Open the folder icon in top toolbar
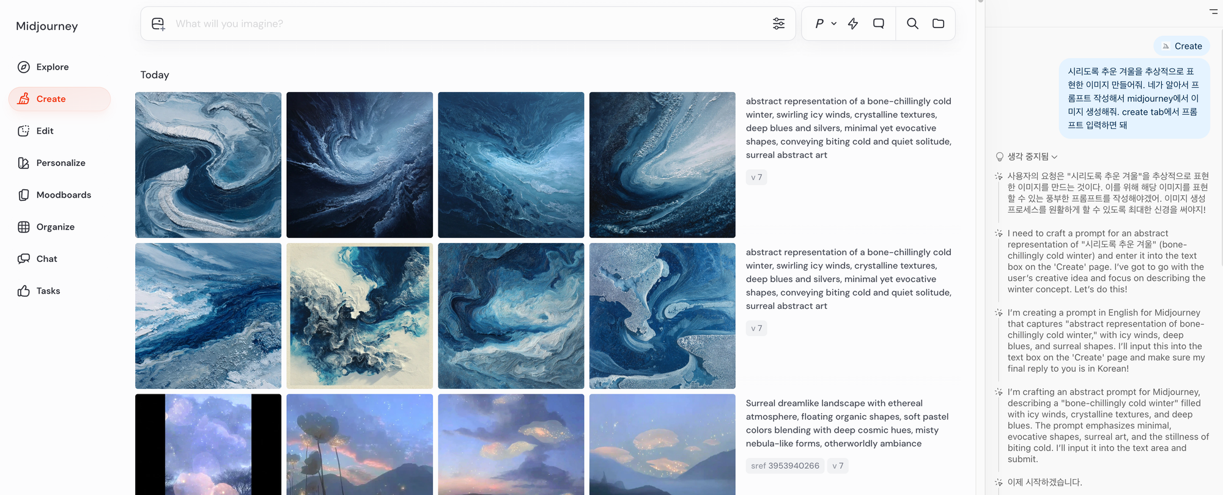Image resolution: width=1223 pixels, height=495 pixels. [x=938, y=24]
